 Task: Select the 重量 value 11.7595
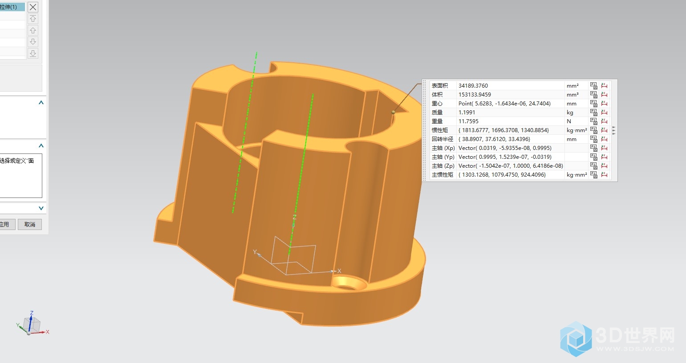(468, 121)
